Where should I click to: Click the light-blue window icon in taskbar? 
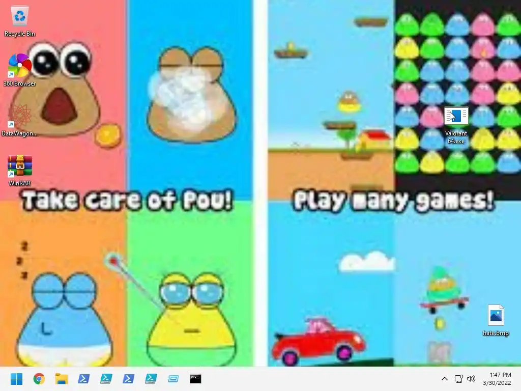click(173, 379)
